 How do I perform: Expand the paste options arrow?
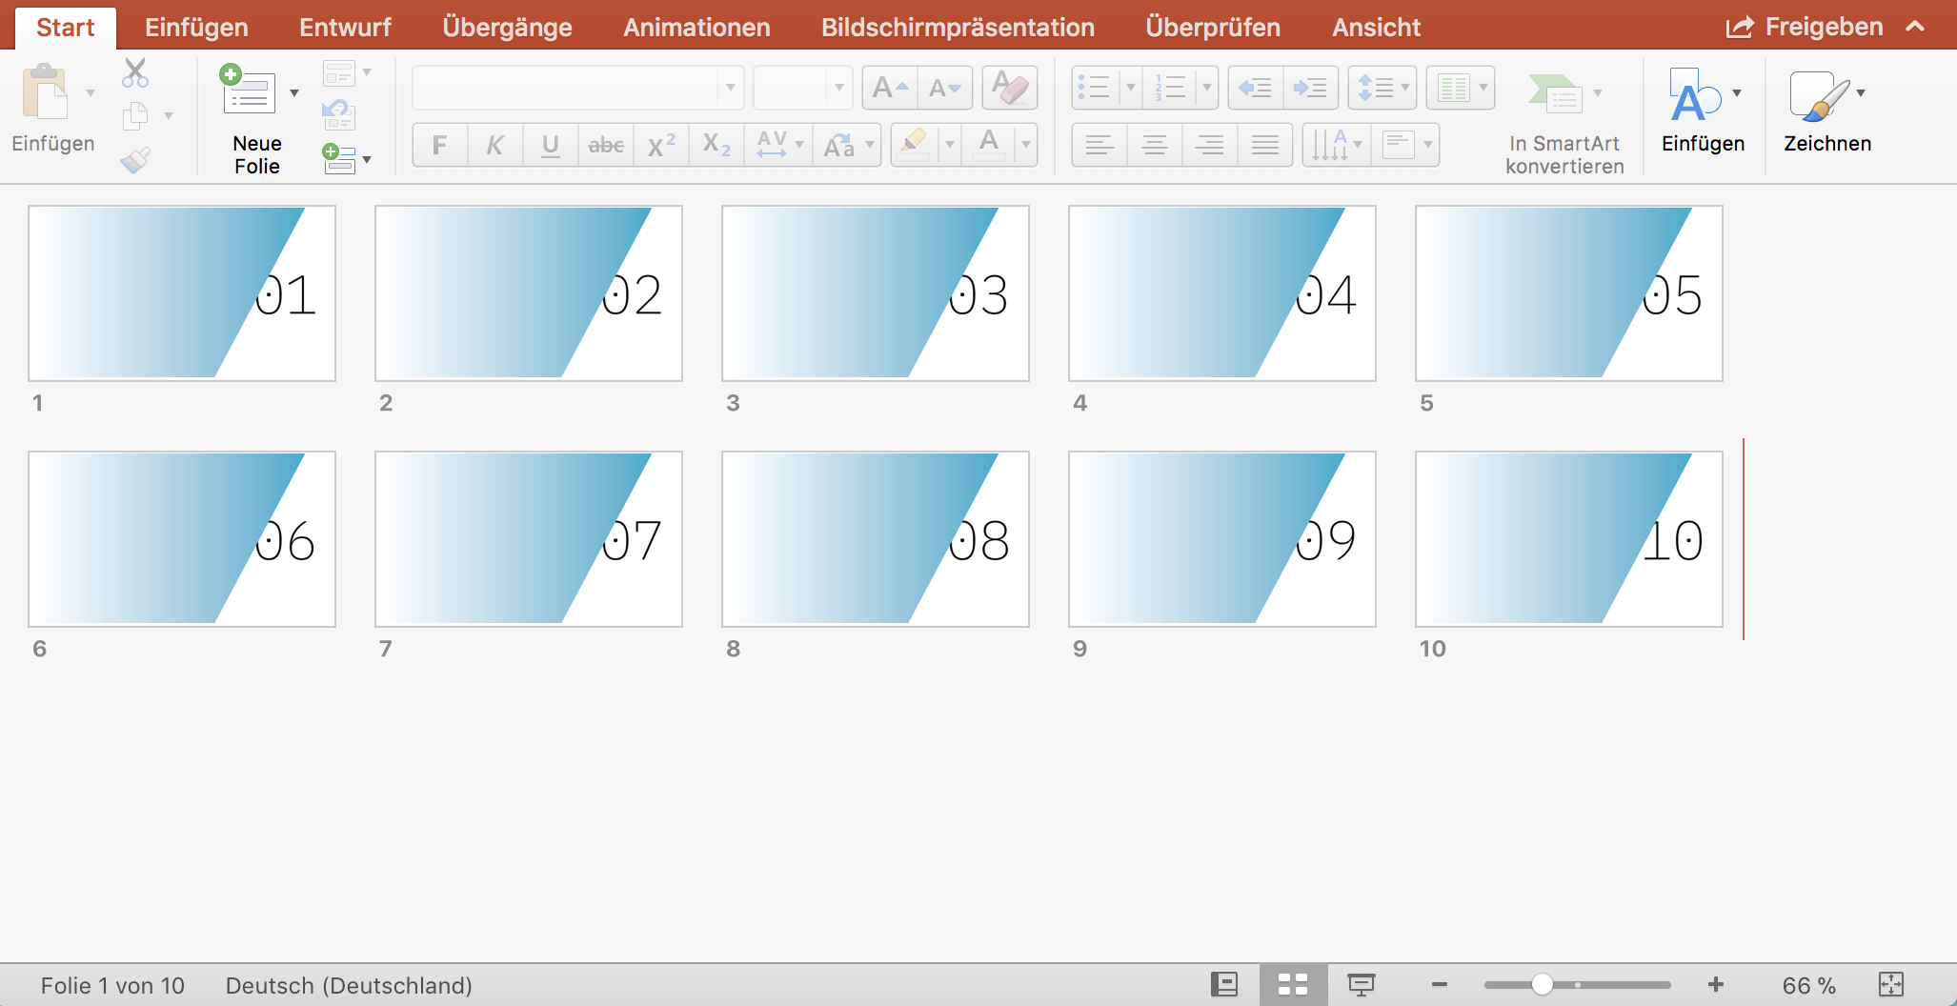click(x=91, y=93)
